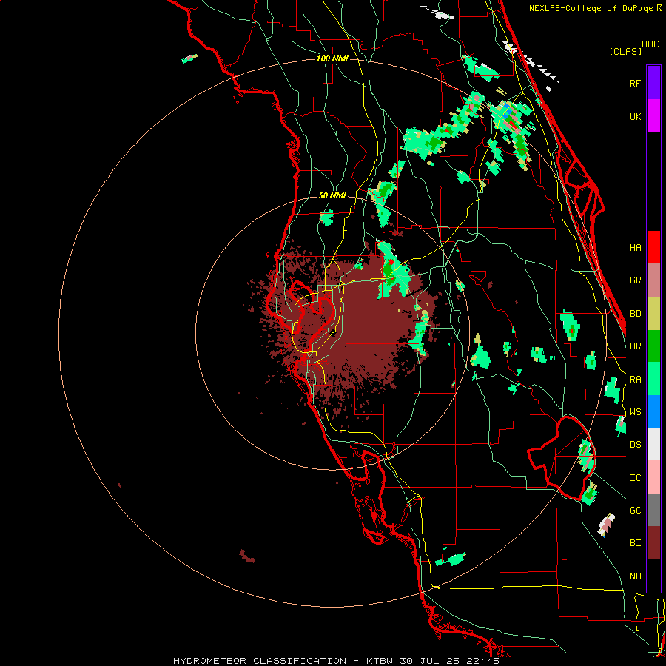Click the GR dusty pink legend swatch
Image resolution: width=666 pixels, height=666 pixels.
653,280
